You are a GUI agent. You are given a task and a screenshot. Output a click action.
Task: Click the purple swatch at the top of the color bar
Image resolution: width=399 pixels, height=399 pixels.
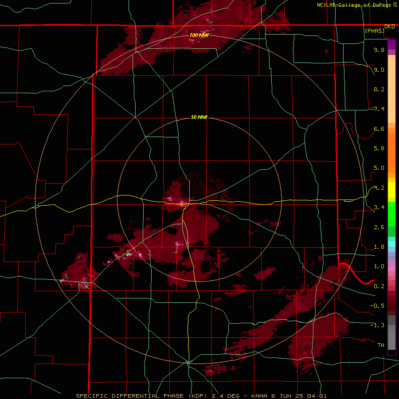point(391,44)
